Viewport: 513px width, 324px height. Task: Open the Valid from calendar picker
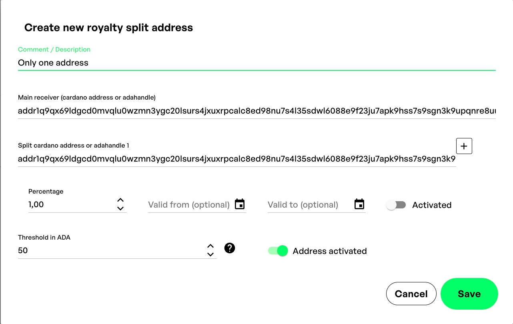pos(239,204)
